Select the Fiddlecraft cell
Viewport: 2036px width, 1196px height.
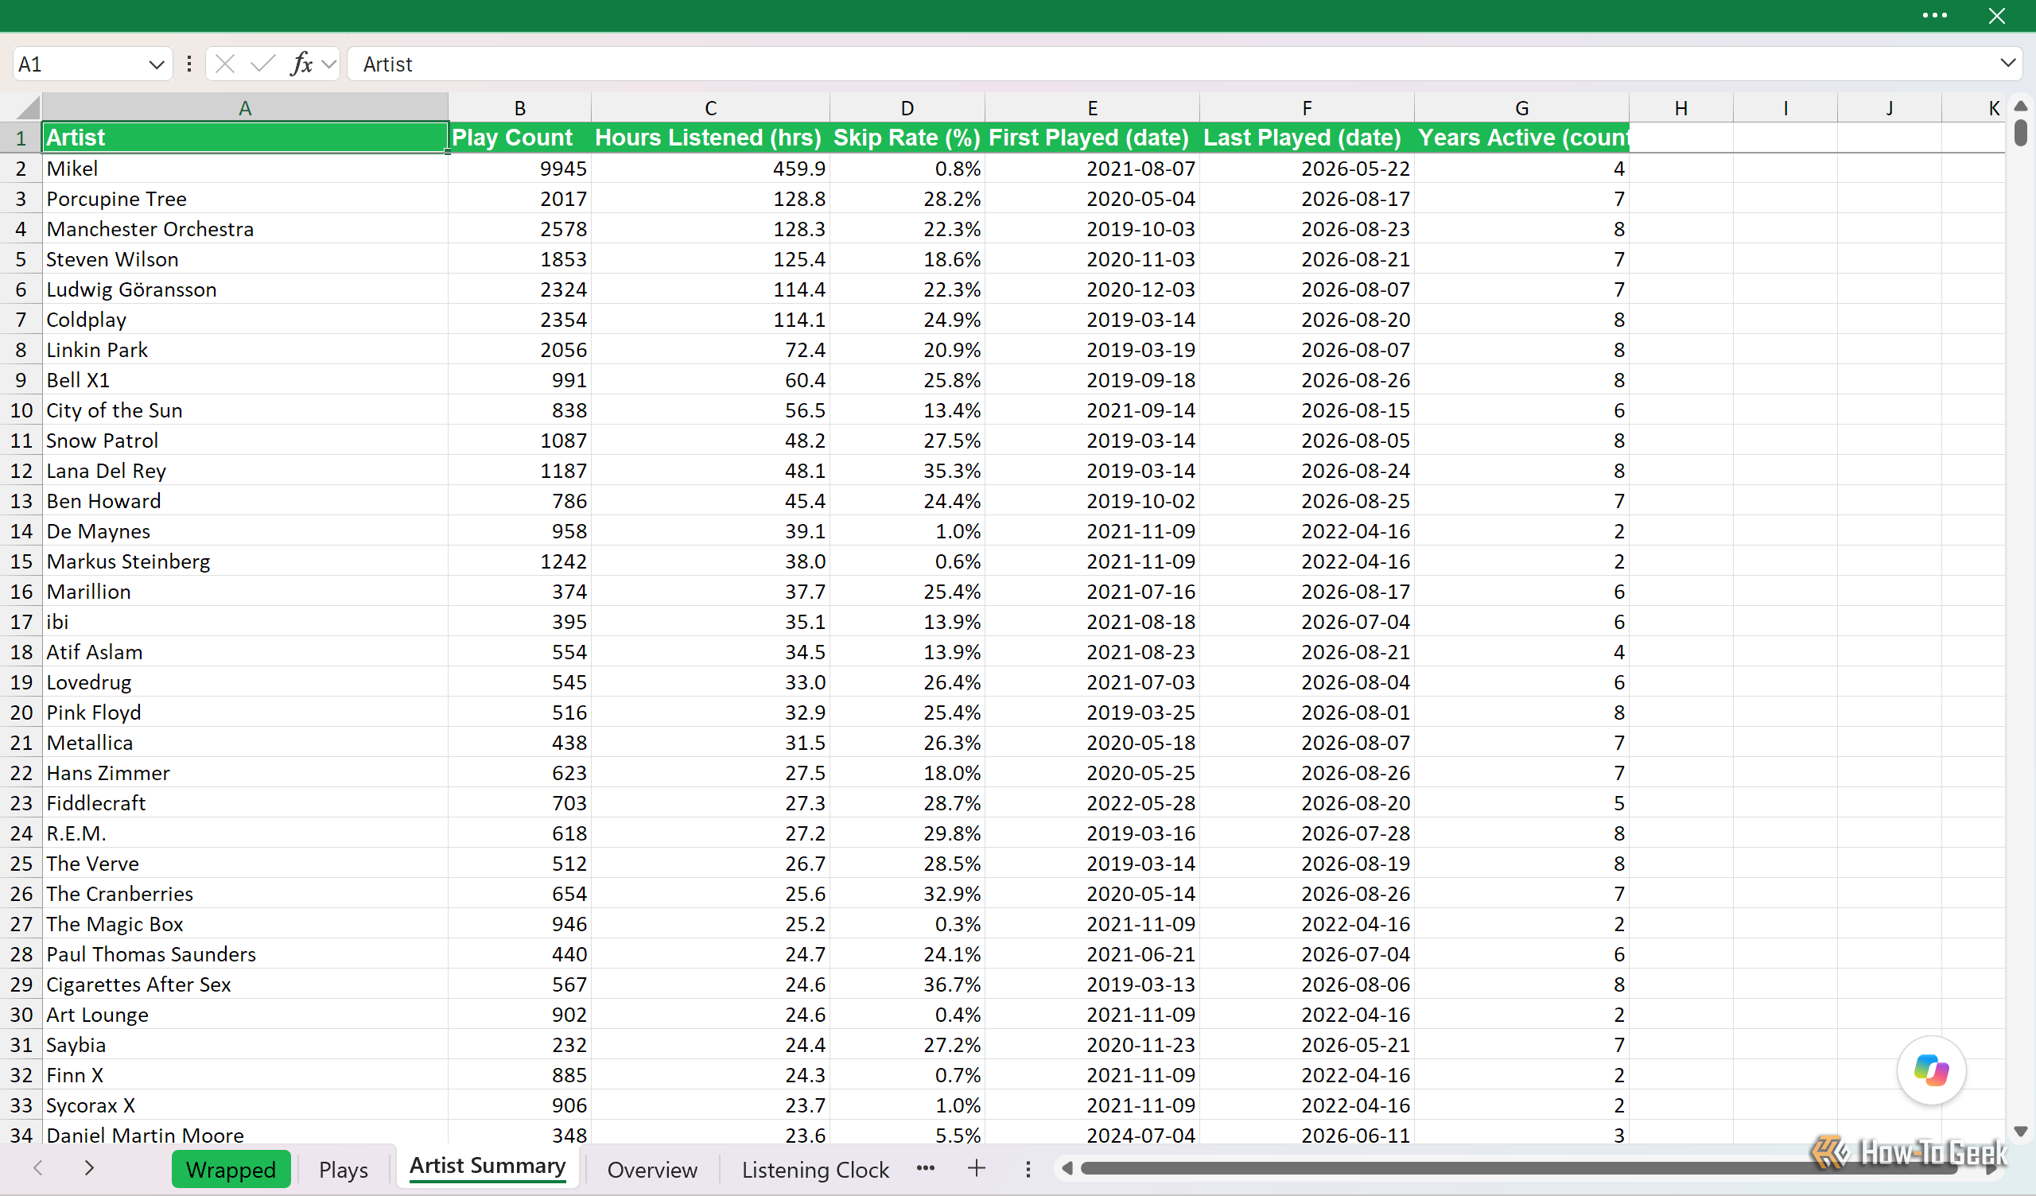(245, 802)
